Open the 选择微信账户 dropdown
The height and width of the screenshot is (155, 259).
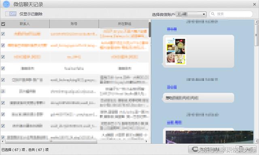pyautogui.click(x=191, y=14)
